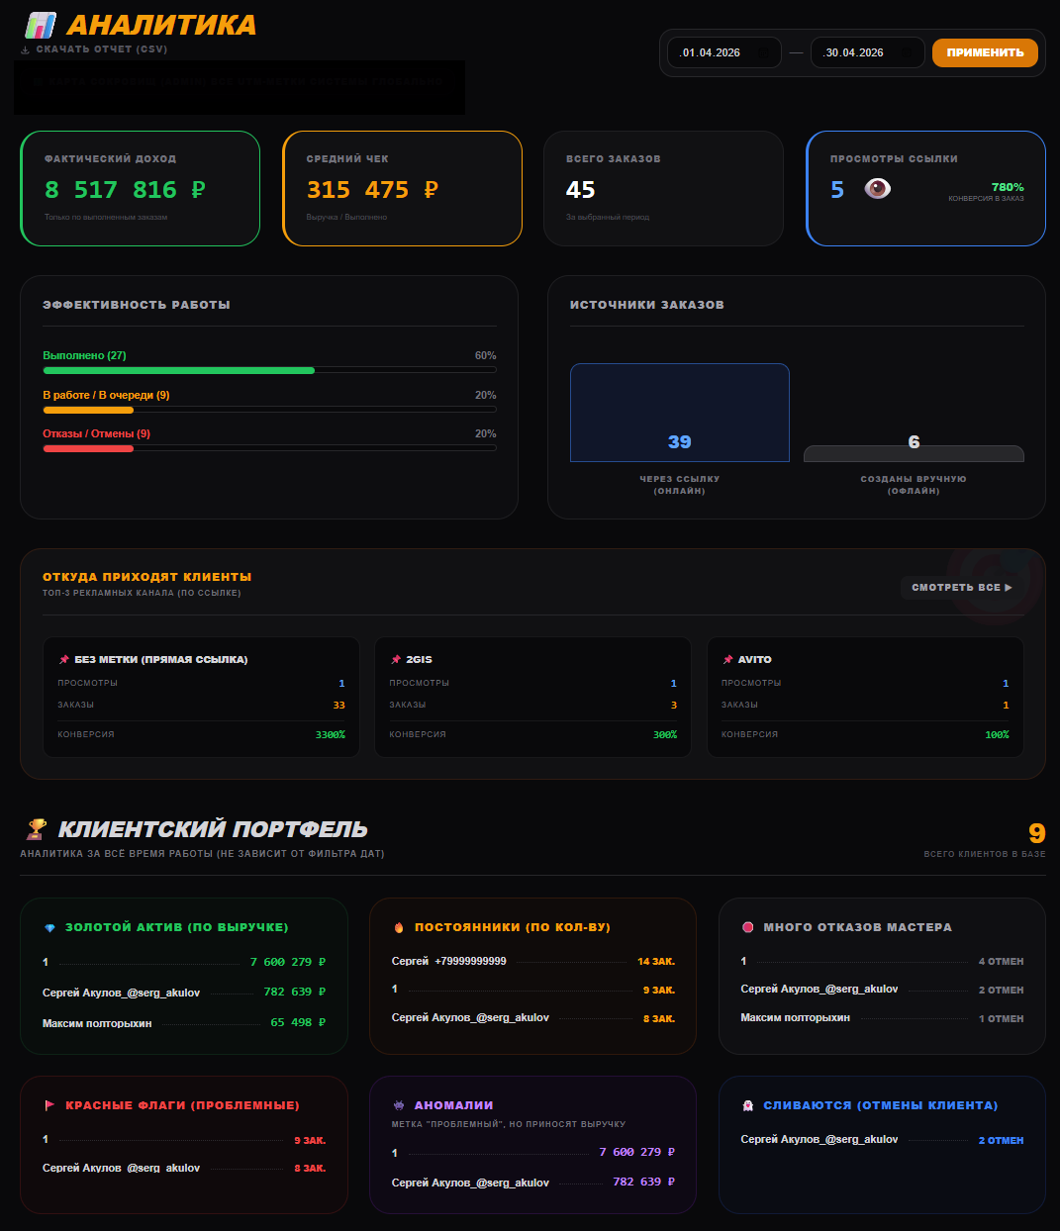Click the diamond icon in Золотой актив
Image resolution: width=1060 pixels, height=1231 pixels.
[50, 928]
